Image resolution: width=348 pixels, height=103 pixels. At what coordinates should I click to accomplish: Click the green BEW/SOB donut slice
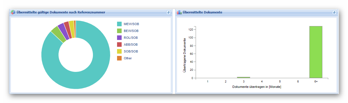click(59, 34)
